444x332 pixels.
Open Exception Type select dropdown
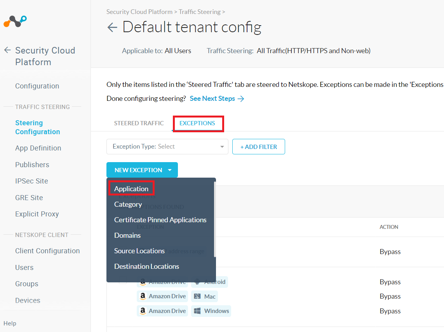(x=167, y=147)
